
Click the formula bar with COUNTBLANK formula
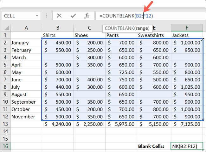point(177,16)
